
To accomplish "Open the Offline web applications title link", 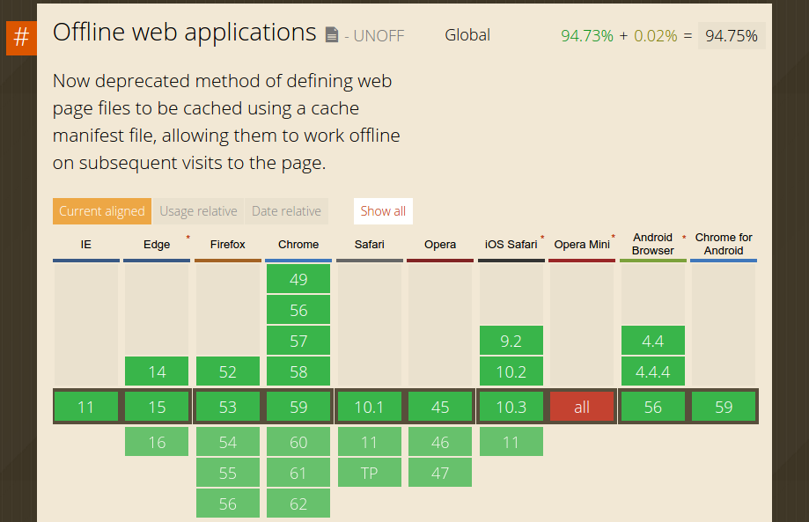I will 184,33.
